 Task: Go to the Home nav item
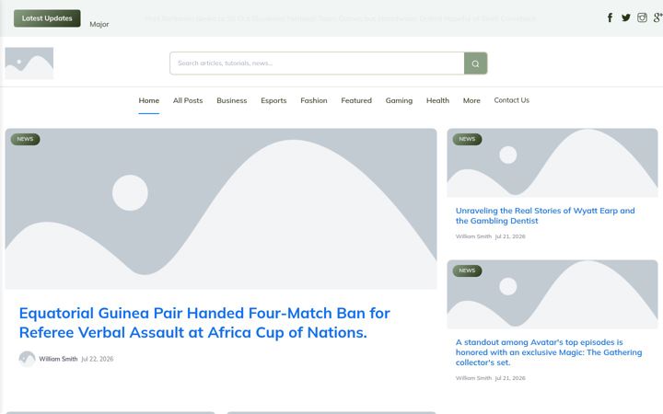coord(149,100)
